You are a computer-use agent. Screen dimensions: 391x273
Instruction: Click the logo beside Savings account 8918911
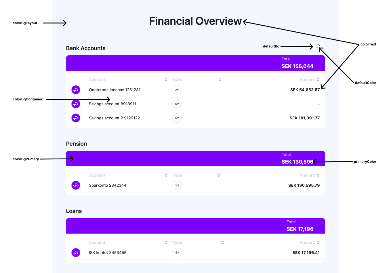click(x=76, y=104)
